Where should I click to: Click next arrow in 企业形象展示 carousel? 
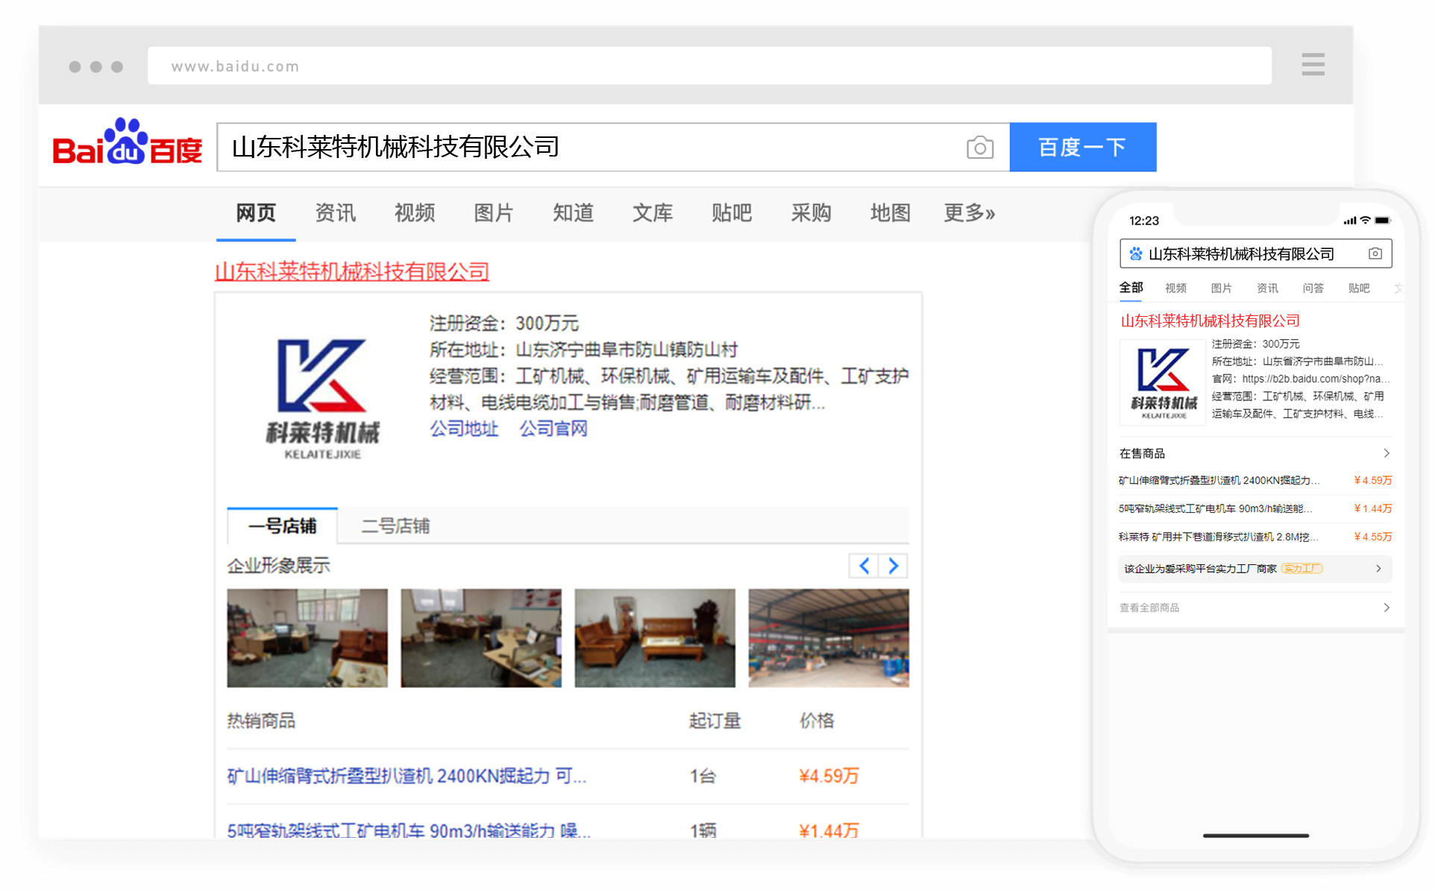tap(894, 566)
